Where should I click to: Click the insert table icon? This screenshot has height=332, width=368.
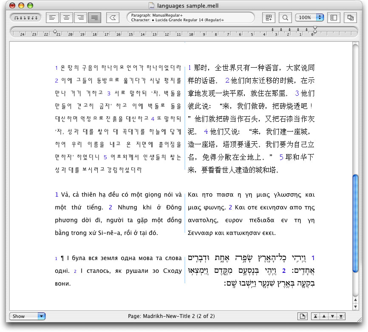(268, 18)
